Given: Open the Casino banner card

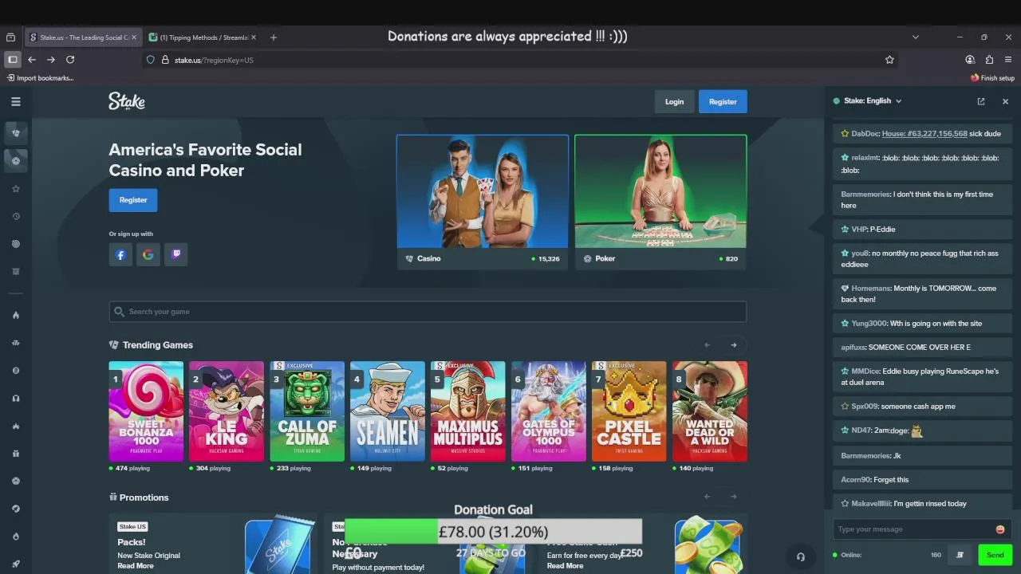Looking at the screenshot, I should tap(483, 202).
